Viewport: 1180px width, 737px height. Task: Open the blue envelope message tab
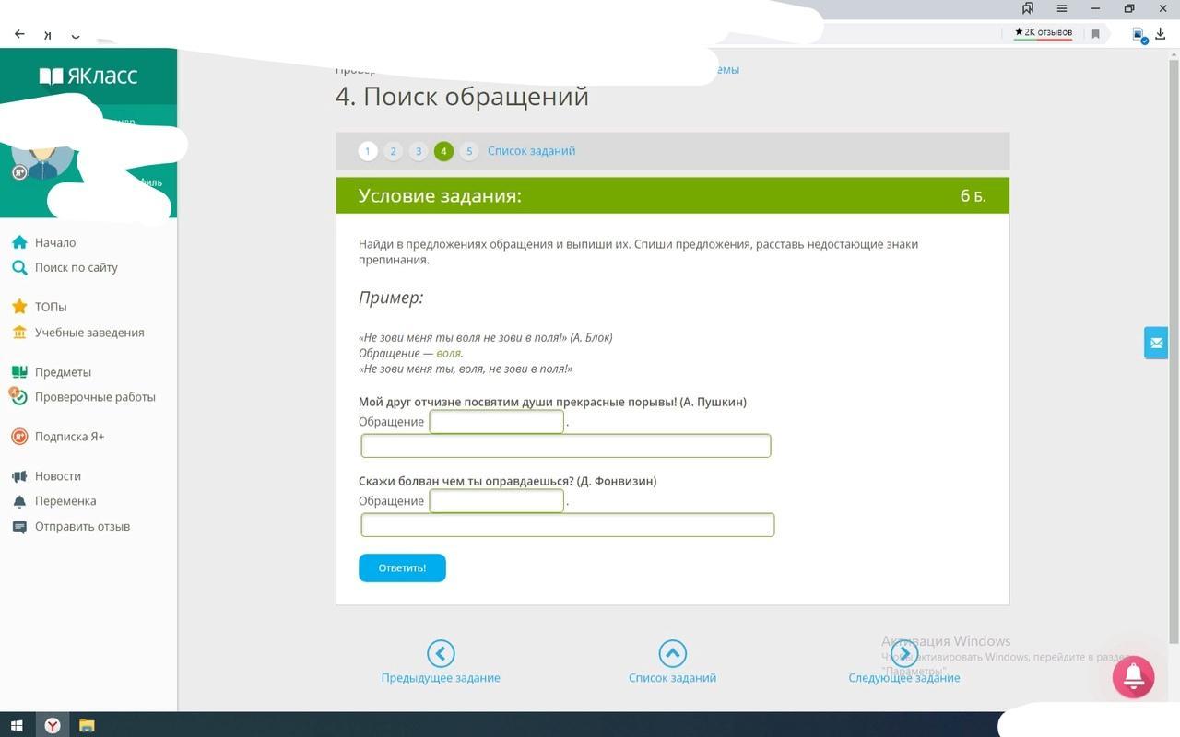pos(1156,343)
